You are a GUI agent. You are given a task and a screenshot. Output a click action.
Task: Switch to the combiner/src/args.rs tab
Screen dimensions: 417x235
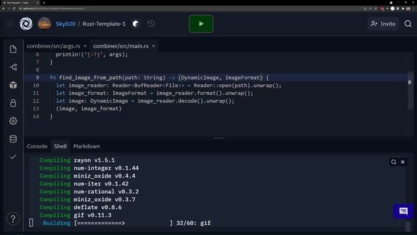pyautogui.click(x=53, y=46)
